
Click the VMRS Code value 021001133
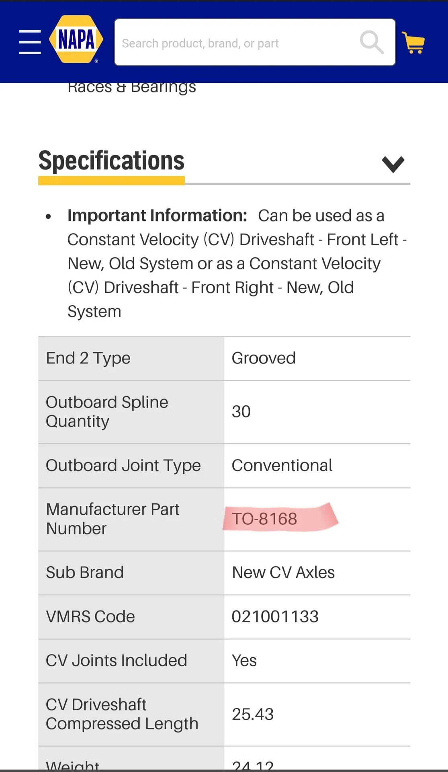click(x=275, y=617)
